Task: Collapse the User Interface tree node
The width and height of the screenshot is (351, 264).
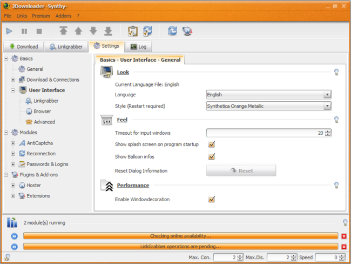Action: pyautogui.click(x=13, y=90)
